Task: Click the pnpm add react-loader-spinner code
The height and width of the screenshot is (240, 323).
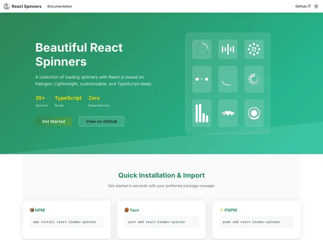Action: pyautogui.click(x=256, y=222)
